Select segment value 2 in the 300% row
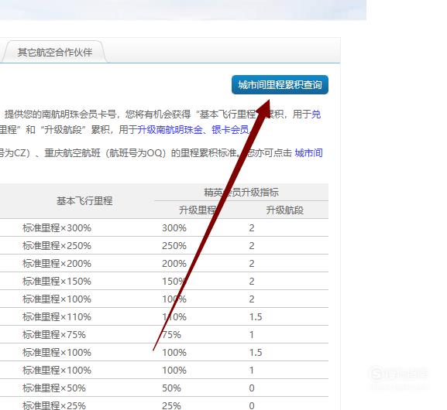The image size is (447, 410). [252, 227]
